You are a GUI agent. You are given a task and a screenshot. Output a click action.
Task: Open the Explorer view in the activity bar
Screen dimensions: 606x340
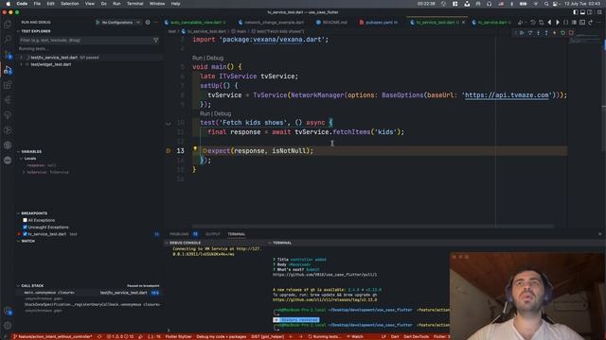8,25
